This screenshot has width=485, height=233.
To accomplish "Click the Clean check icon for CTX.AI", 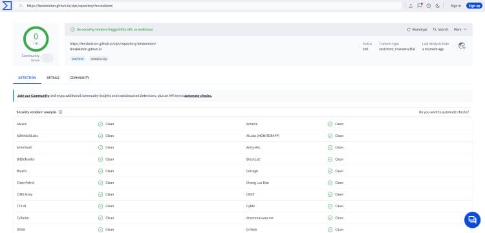I will click(100, 206).
